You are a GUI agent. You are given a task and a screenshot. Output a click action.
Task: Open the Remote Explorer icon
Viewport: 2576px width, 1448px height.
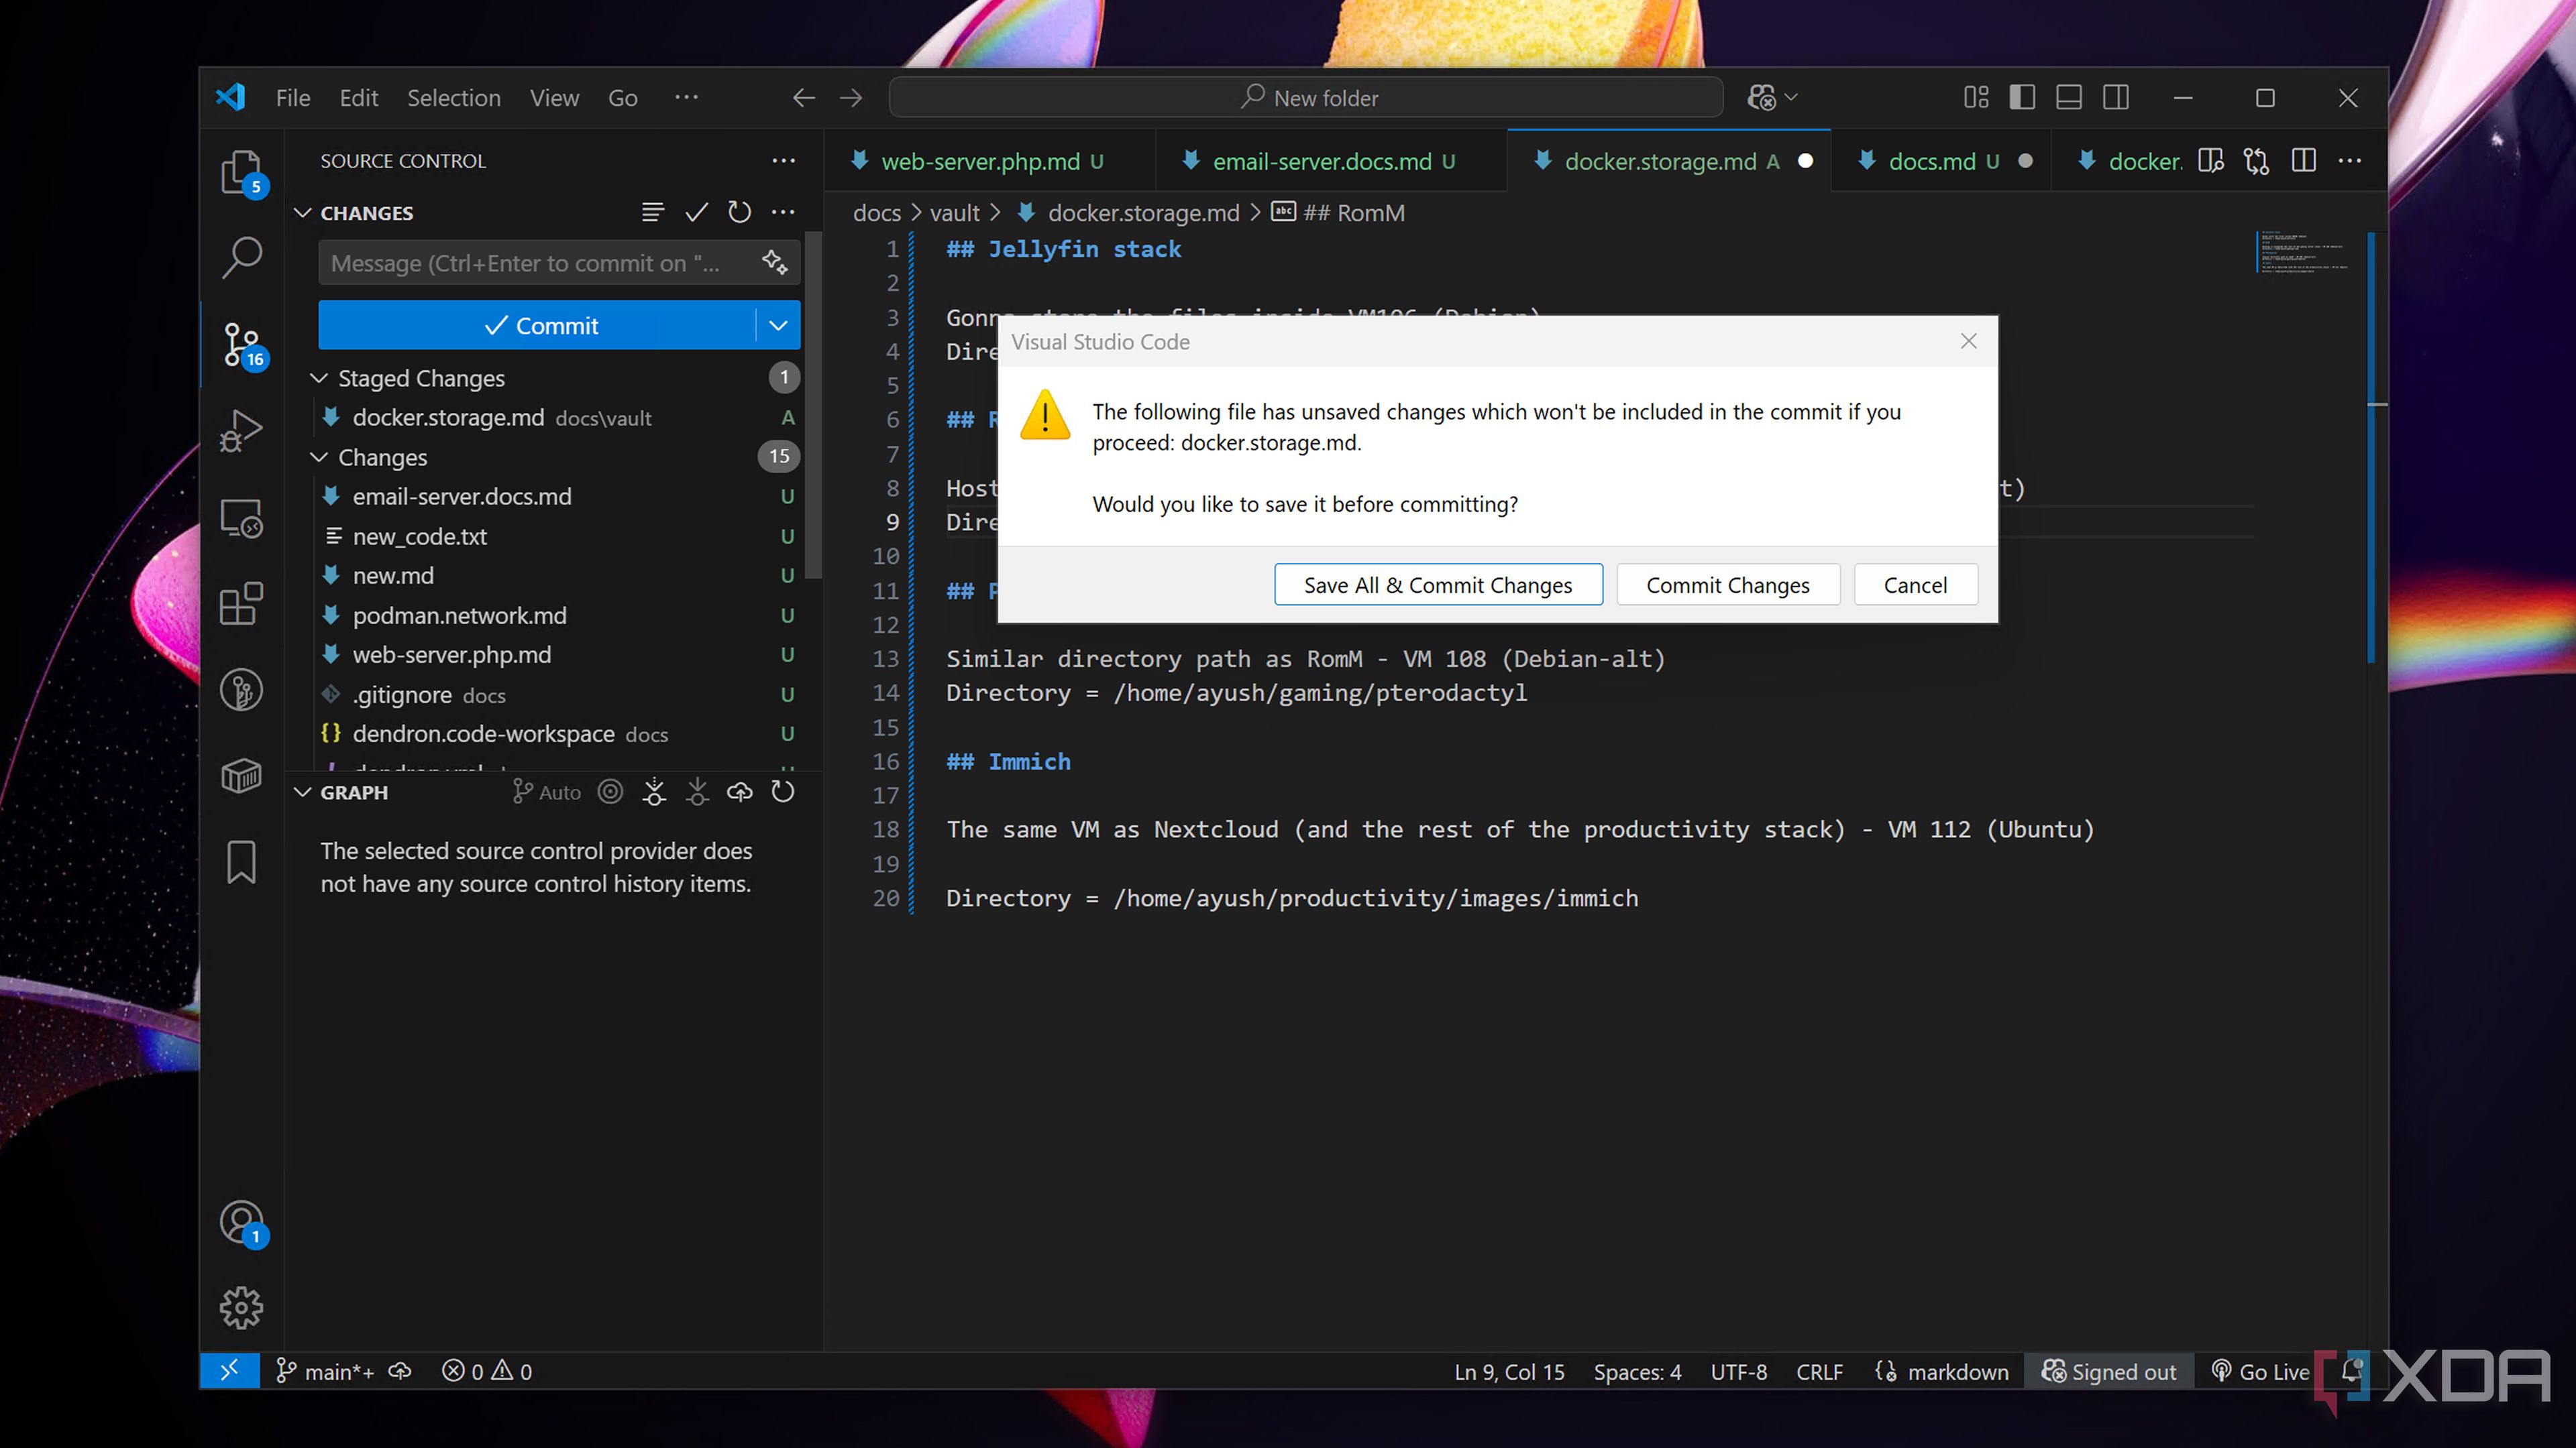[x=241, y=518]
